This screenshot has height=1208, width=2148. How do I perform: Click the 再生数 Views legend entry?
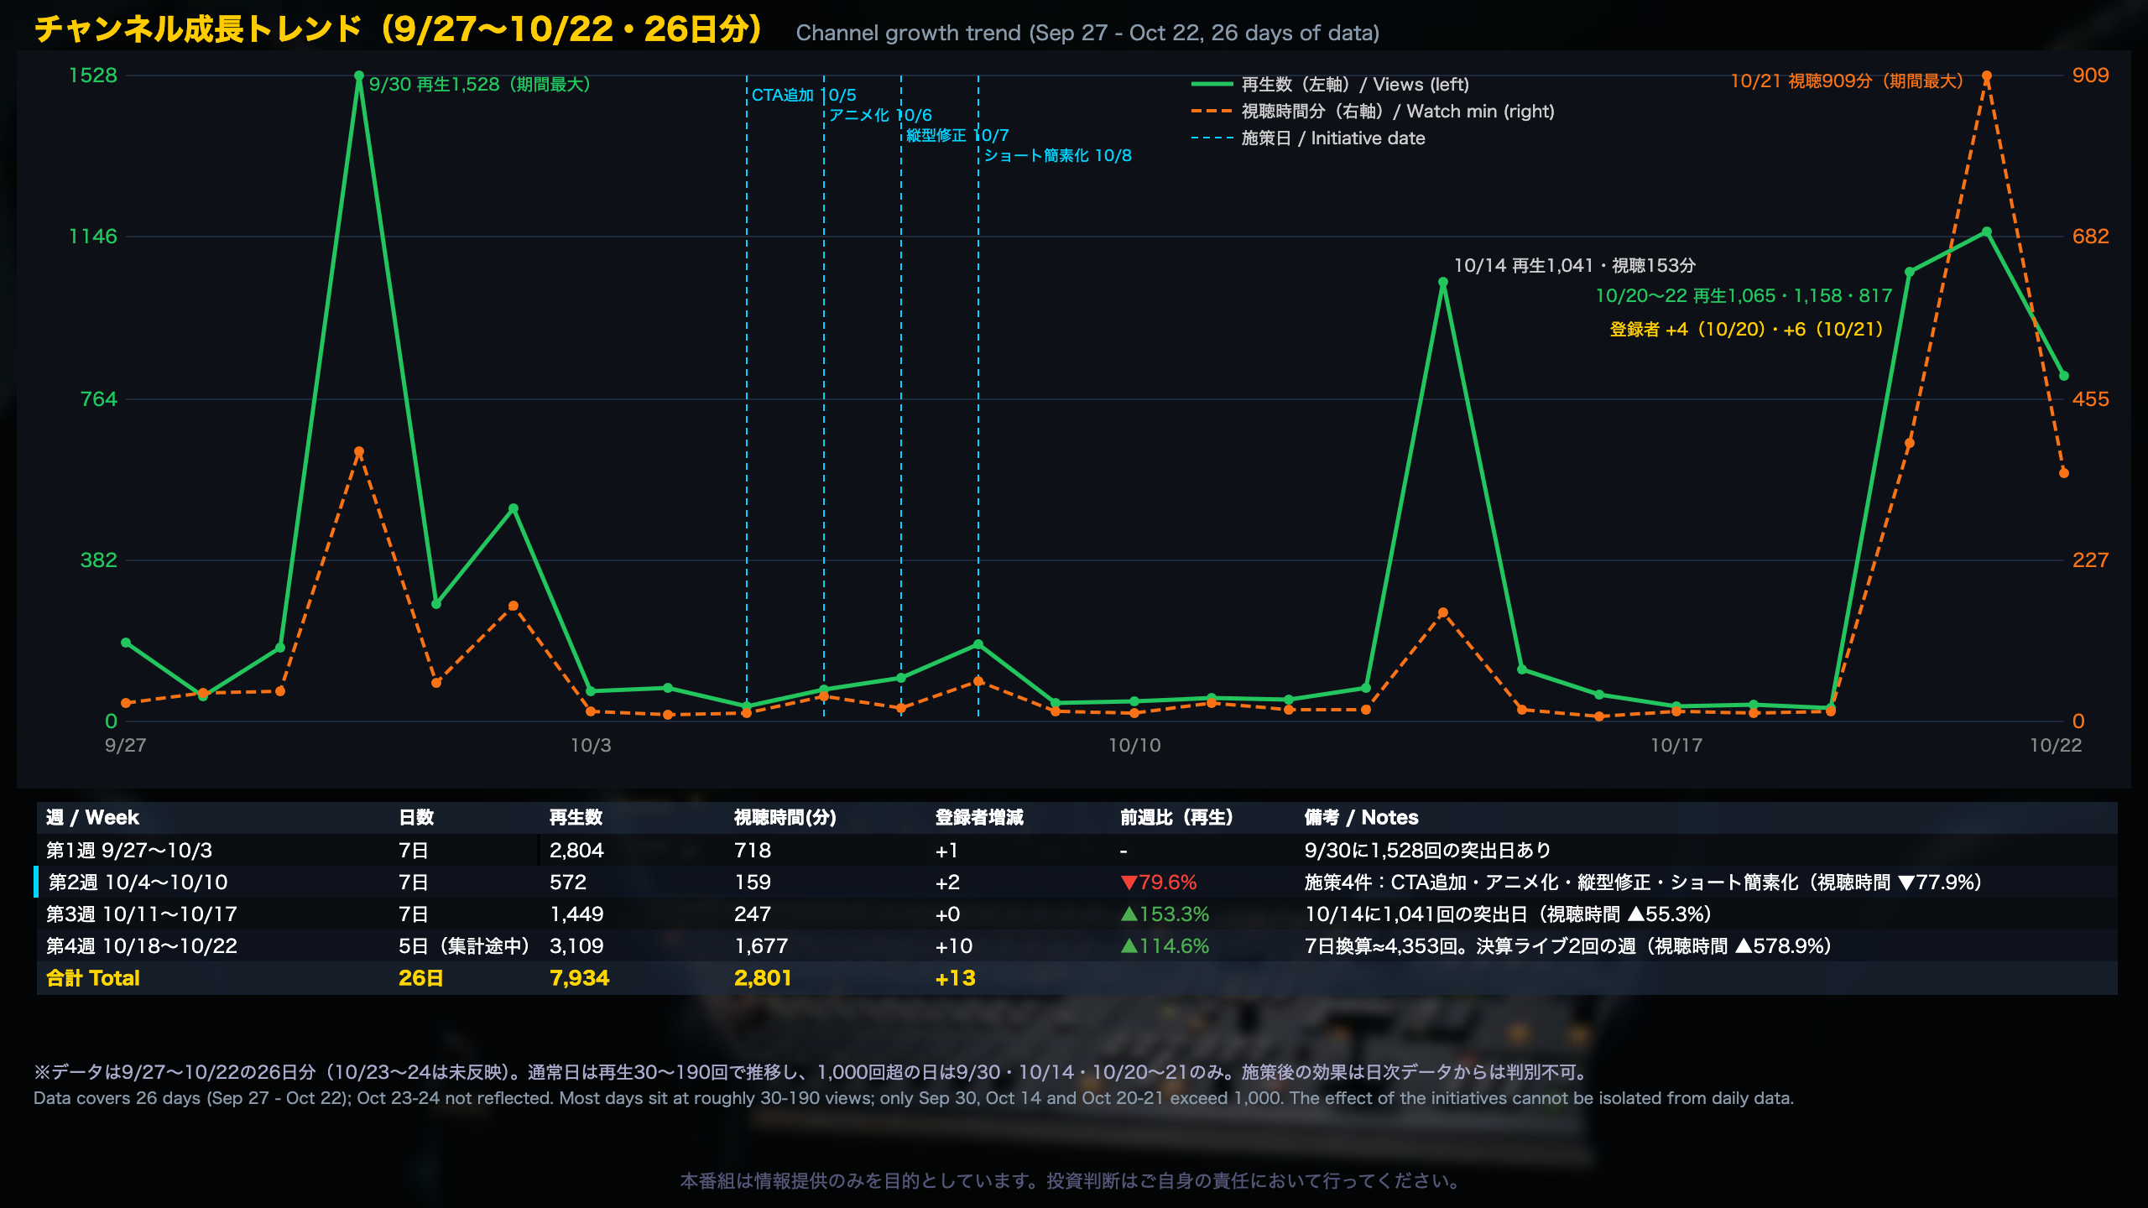1330,85
